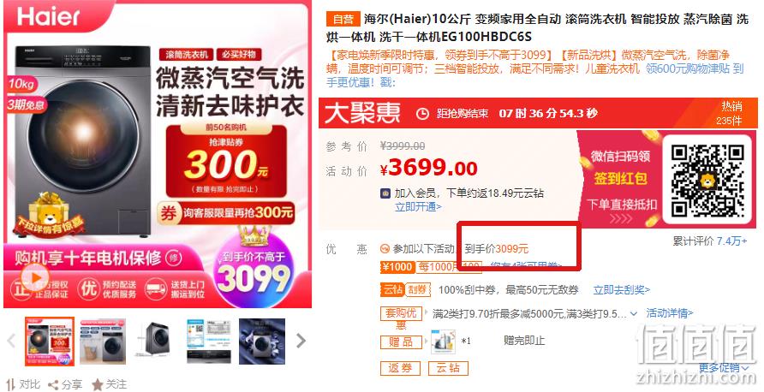The height and width of the screenshot is (392, 764).
Task: Play the product video on the main image
Action: pos(35,276)
